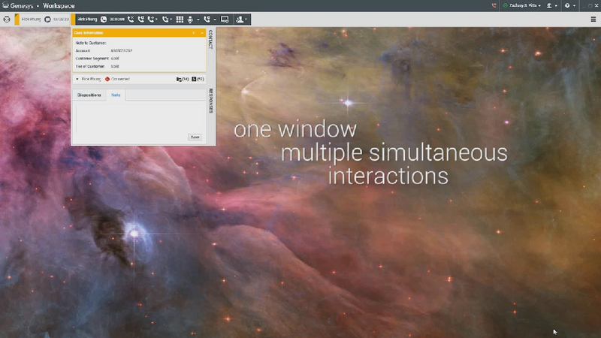Image resolution: width=601 pixels, height=338 pixels.
Task: Open the instant transfer dropdown
Action: point(154,20)
